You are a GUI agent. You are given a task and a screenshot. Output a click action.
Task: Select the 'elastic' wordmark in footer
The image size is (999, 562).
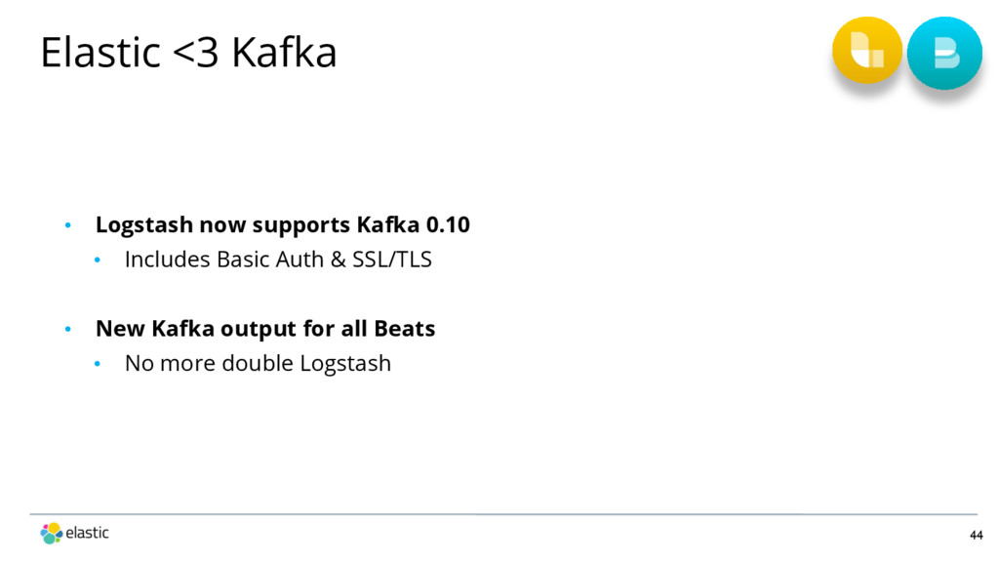87,533
